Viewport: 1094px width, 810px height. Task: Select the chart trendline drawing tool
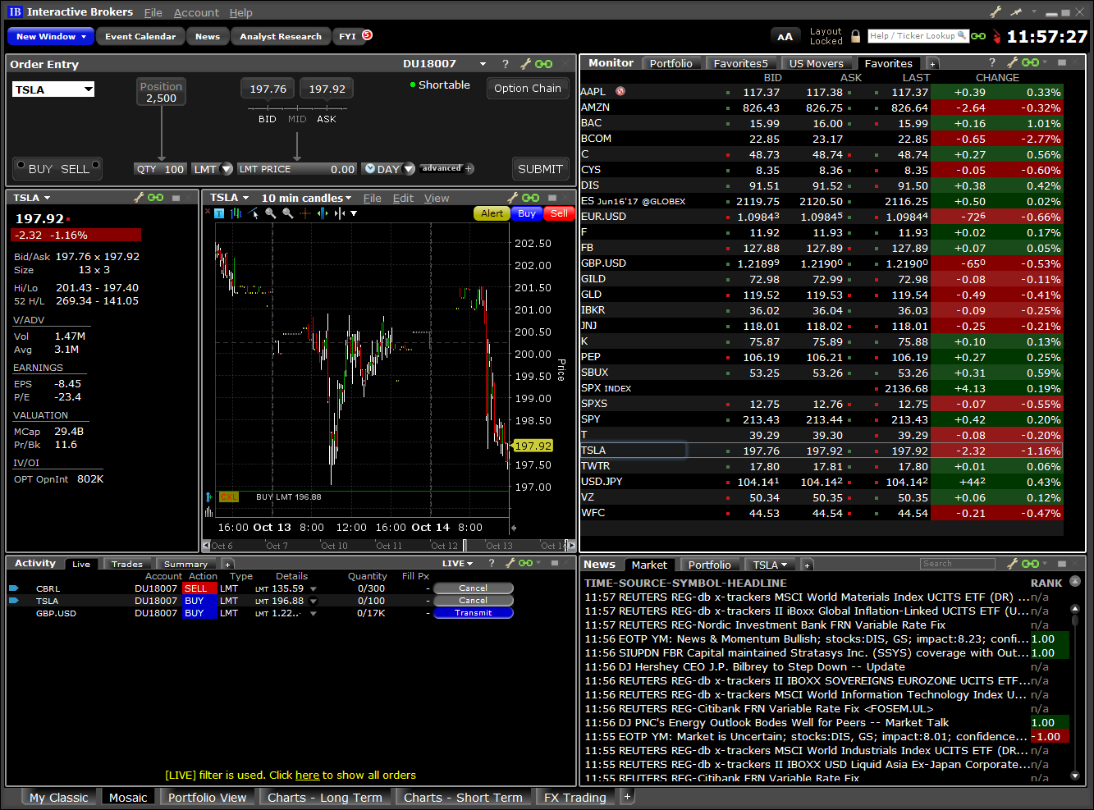pos(254,213)
